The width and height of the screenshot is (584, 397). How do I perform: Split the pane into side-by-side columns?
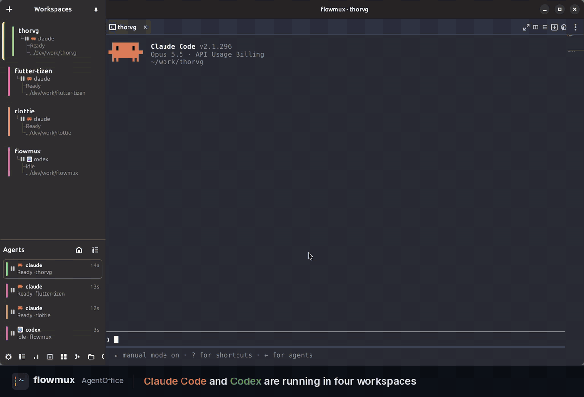click(536, 27)
